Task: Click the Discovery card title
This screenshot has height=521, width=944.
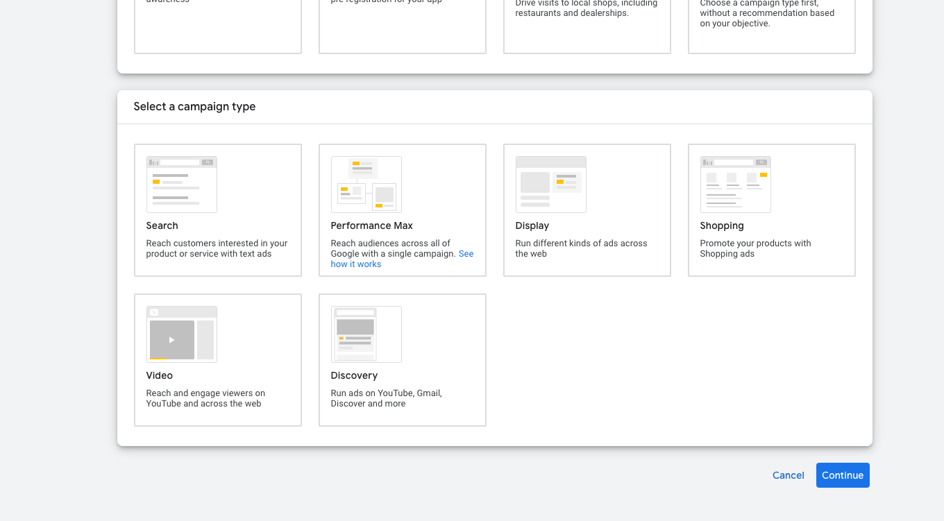Action: [355, 375]
